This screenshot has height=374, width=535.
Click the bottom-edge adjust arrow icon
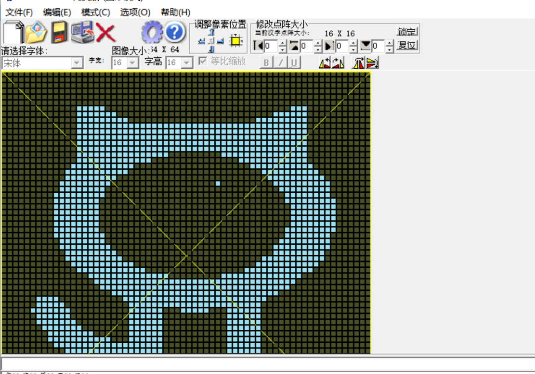point(365,46)
